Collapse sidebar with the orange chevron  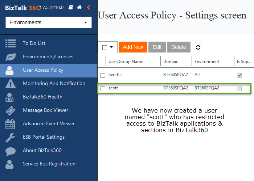coord(89,7)
